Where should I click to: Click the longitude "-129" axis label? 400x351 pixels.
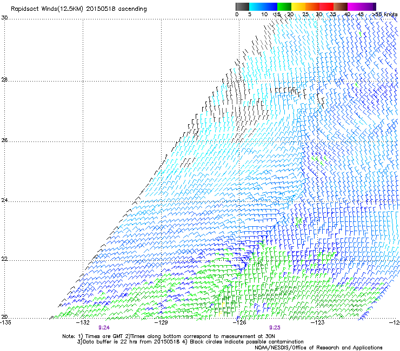pos(162,322)
